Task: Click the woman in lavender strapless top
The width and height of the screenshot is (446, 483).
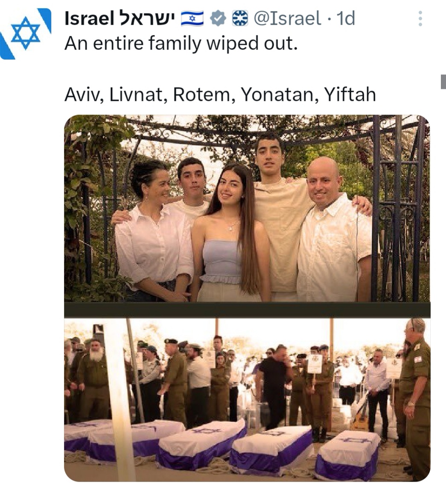Action: 230,234
